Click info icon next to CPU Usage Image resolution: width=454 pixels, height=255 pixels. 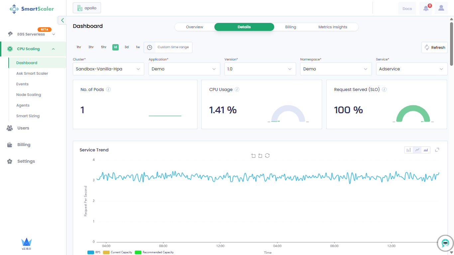coord(237,90)
